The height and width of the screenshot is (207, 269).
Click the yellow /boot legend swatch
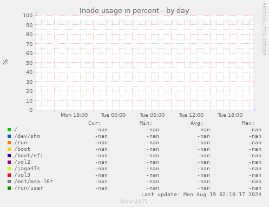[x=9, y=149]
